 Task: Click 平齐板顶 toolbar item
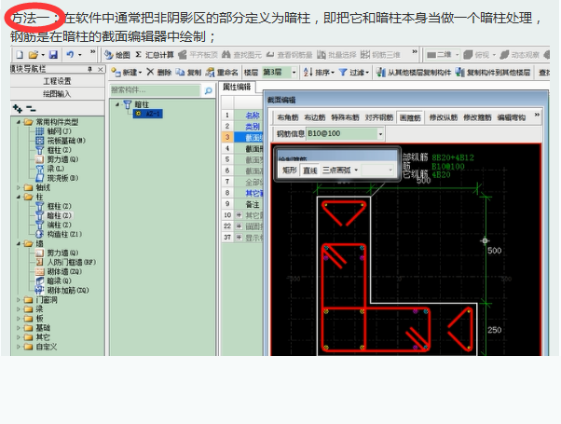(x=198, y=55)
